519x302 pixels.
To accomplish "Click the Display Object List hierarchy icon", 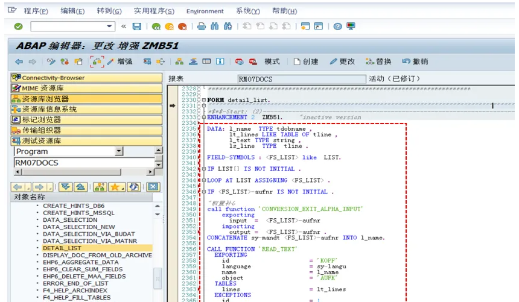I will 179,61.
